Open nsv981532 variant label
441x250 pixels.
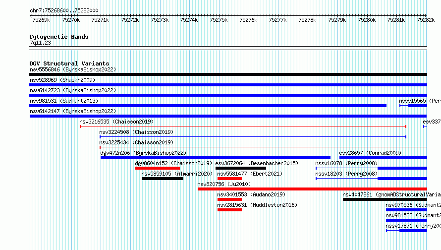click(413, 215)
